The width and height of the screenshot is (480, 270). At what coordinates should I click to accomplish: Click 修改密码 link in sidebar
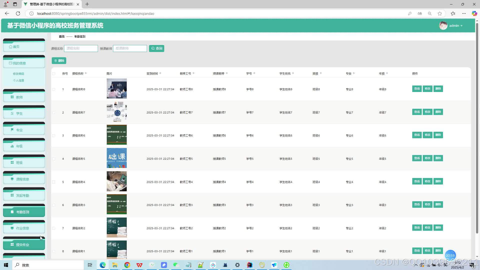tap(18, 74)
